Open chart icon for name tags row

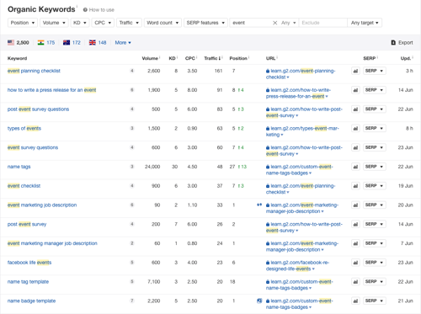(355, 167)
